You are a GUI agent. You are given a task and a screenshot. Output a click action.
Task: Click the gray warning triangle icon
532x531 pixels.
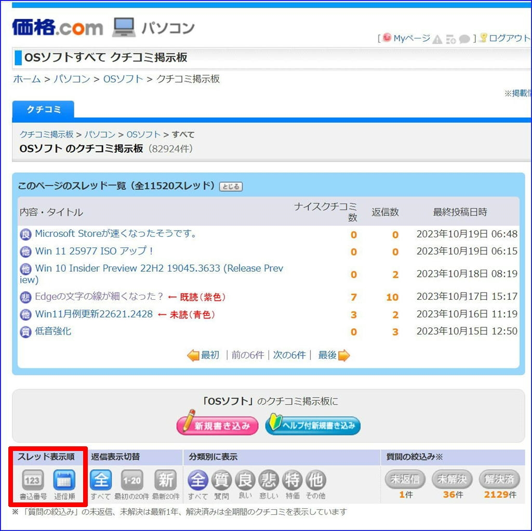tap(437, 39)
